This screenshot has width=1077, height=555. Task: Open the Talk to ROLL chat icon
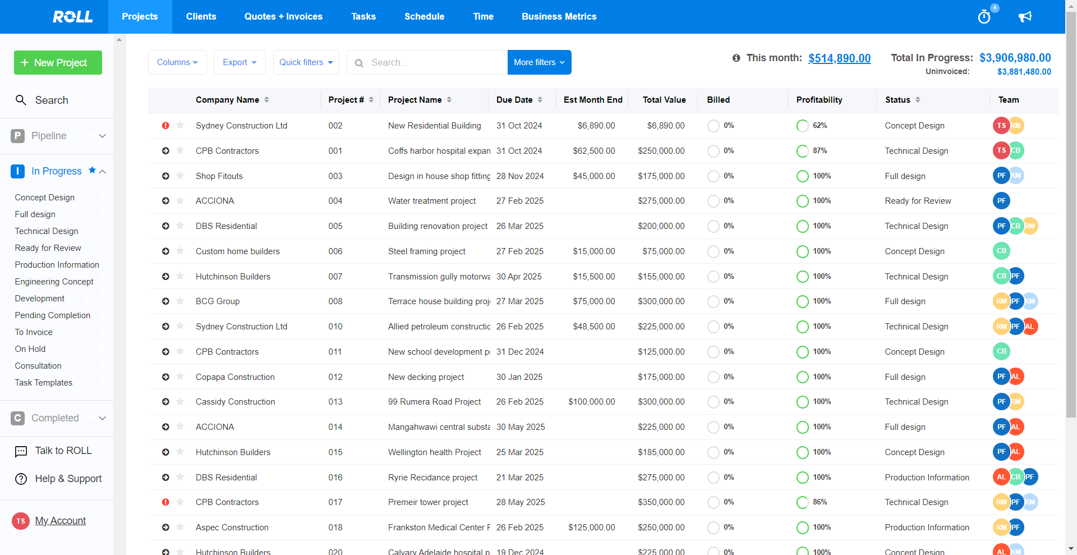(x=21, y=451)
